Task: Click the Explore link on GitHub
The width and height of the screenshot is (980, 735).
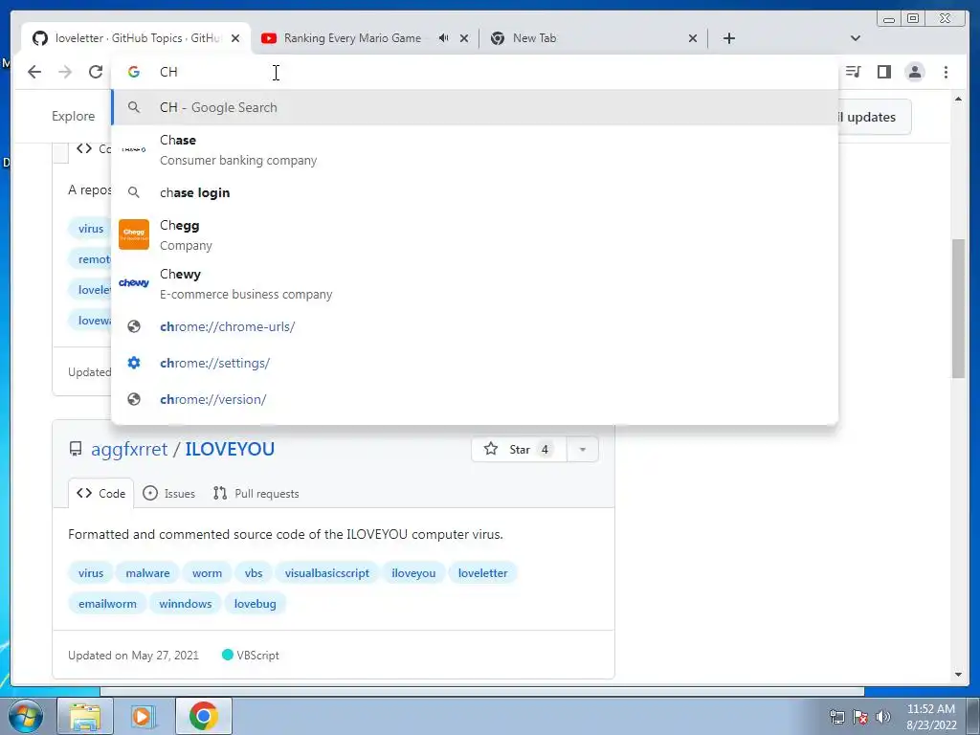Action: pos(73,116)
